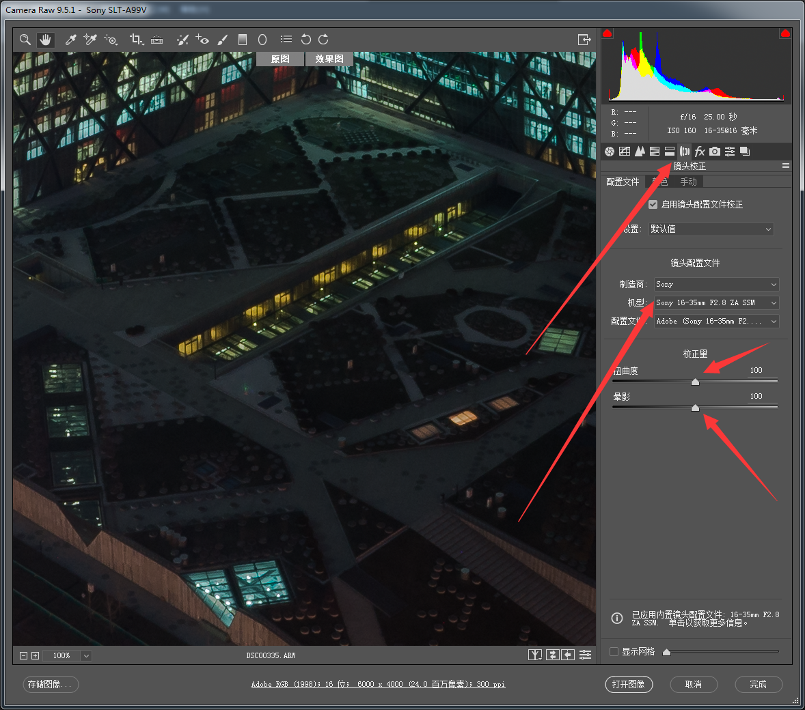Select the Adjustment Brush tool

click(222, 40)
